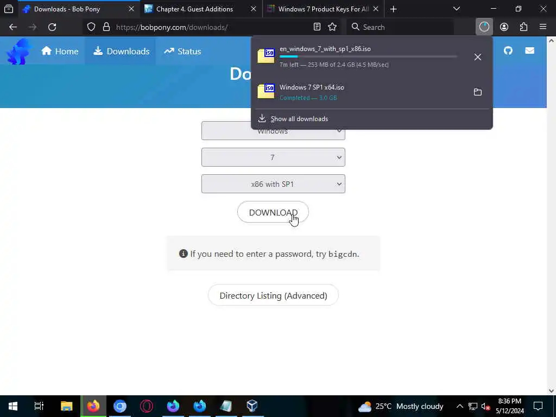This screenshot has width=556, height=417.
Task: Expand the x86 with SP1 dropdown
Action: [x=273, y=184]
